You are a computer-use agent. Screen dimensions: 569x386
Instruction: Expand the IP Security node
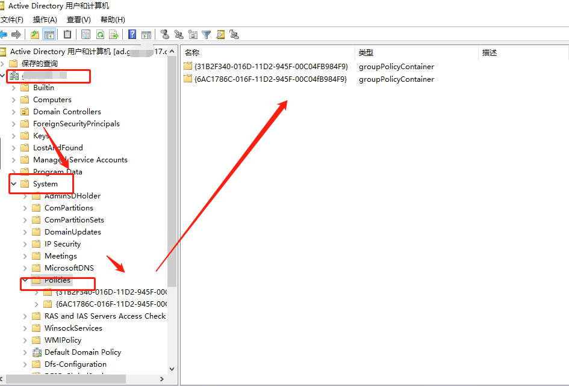point(25,244)
